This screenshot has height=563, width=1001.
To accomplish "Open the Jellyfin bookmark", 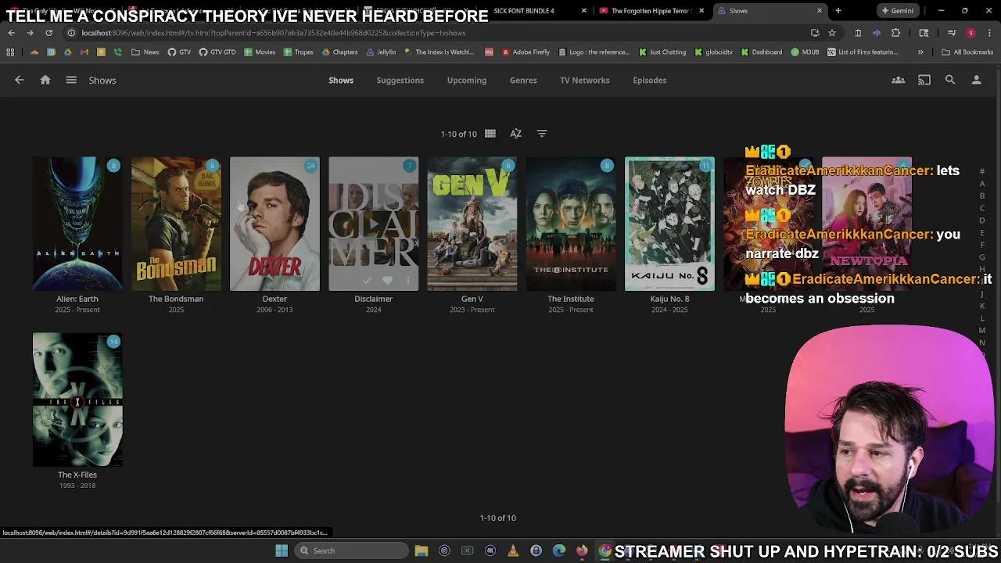I will 382,52.
